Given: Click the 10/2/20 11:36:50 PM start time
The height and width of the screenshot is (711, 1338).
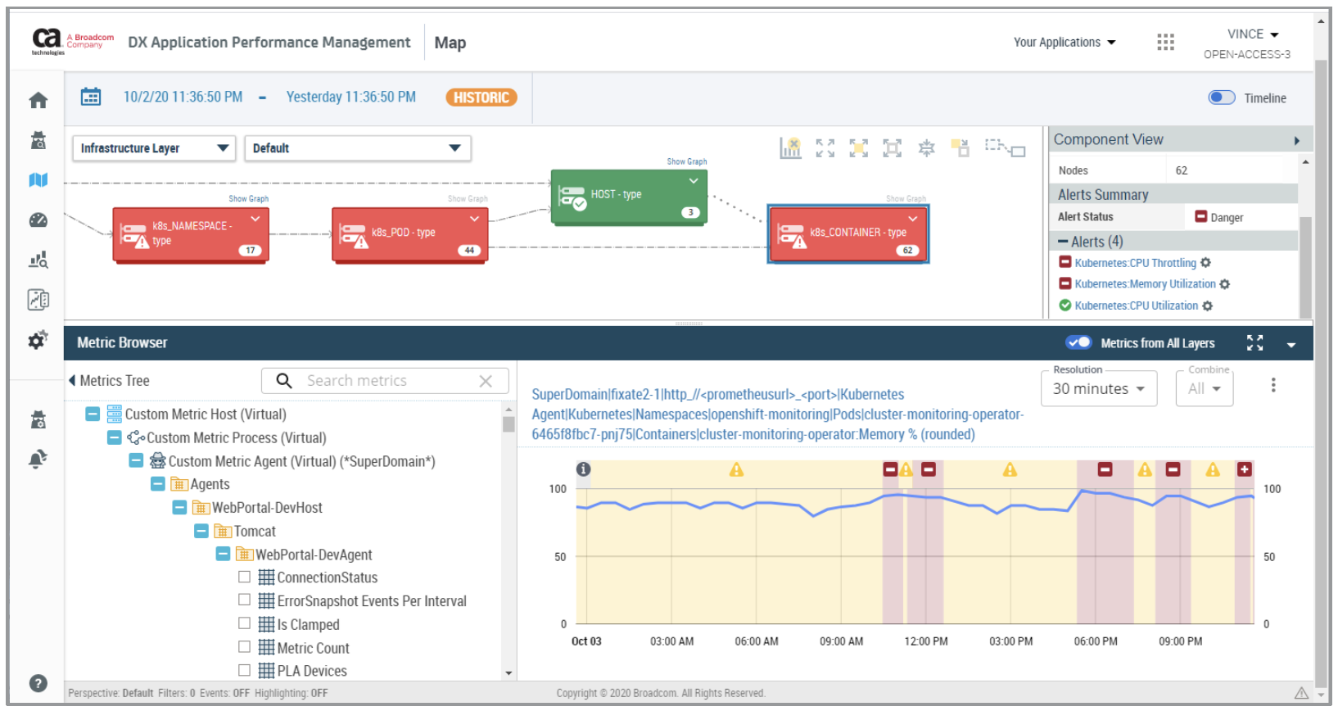Looking at the screenshot, I should point(183,97).
